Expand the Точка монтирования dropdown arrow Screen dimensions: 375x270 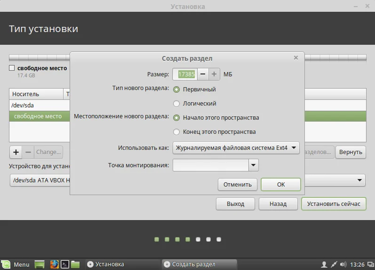(253, 165)
